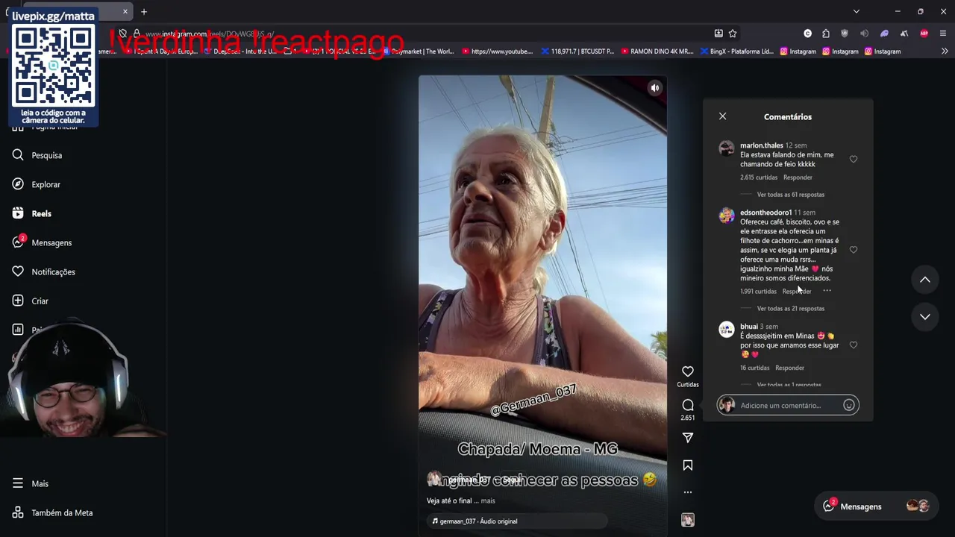Viewport: 955px width, 537px height.
Task: Click Criar to make a post
Action: 31,301
